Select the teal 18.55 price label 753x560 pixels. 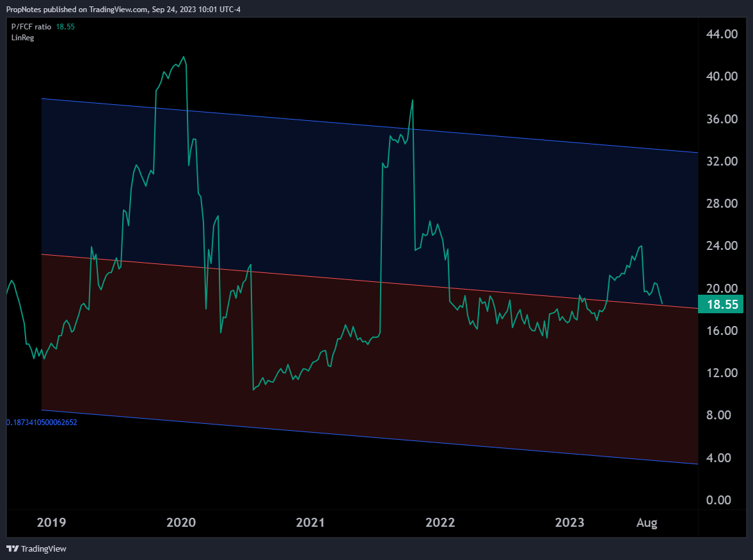(x=721, y=305)
